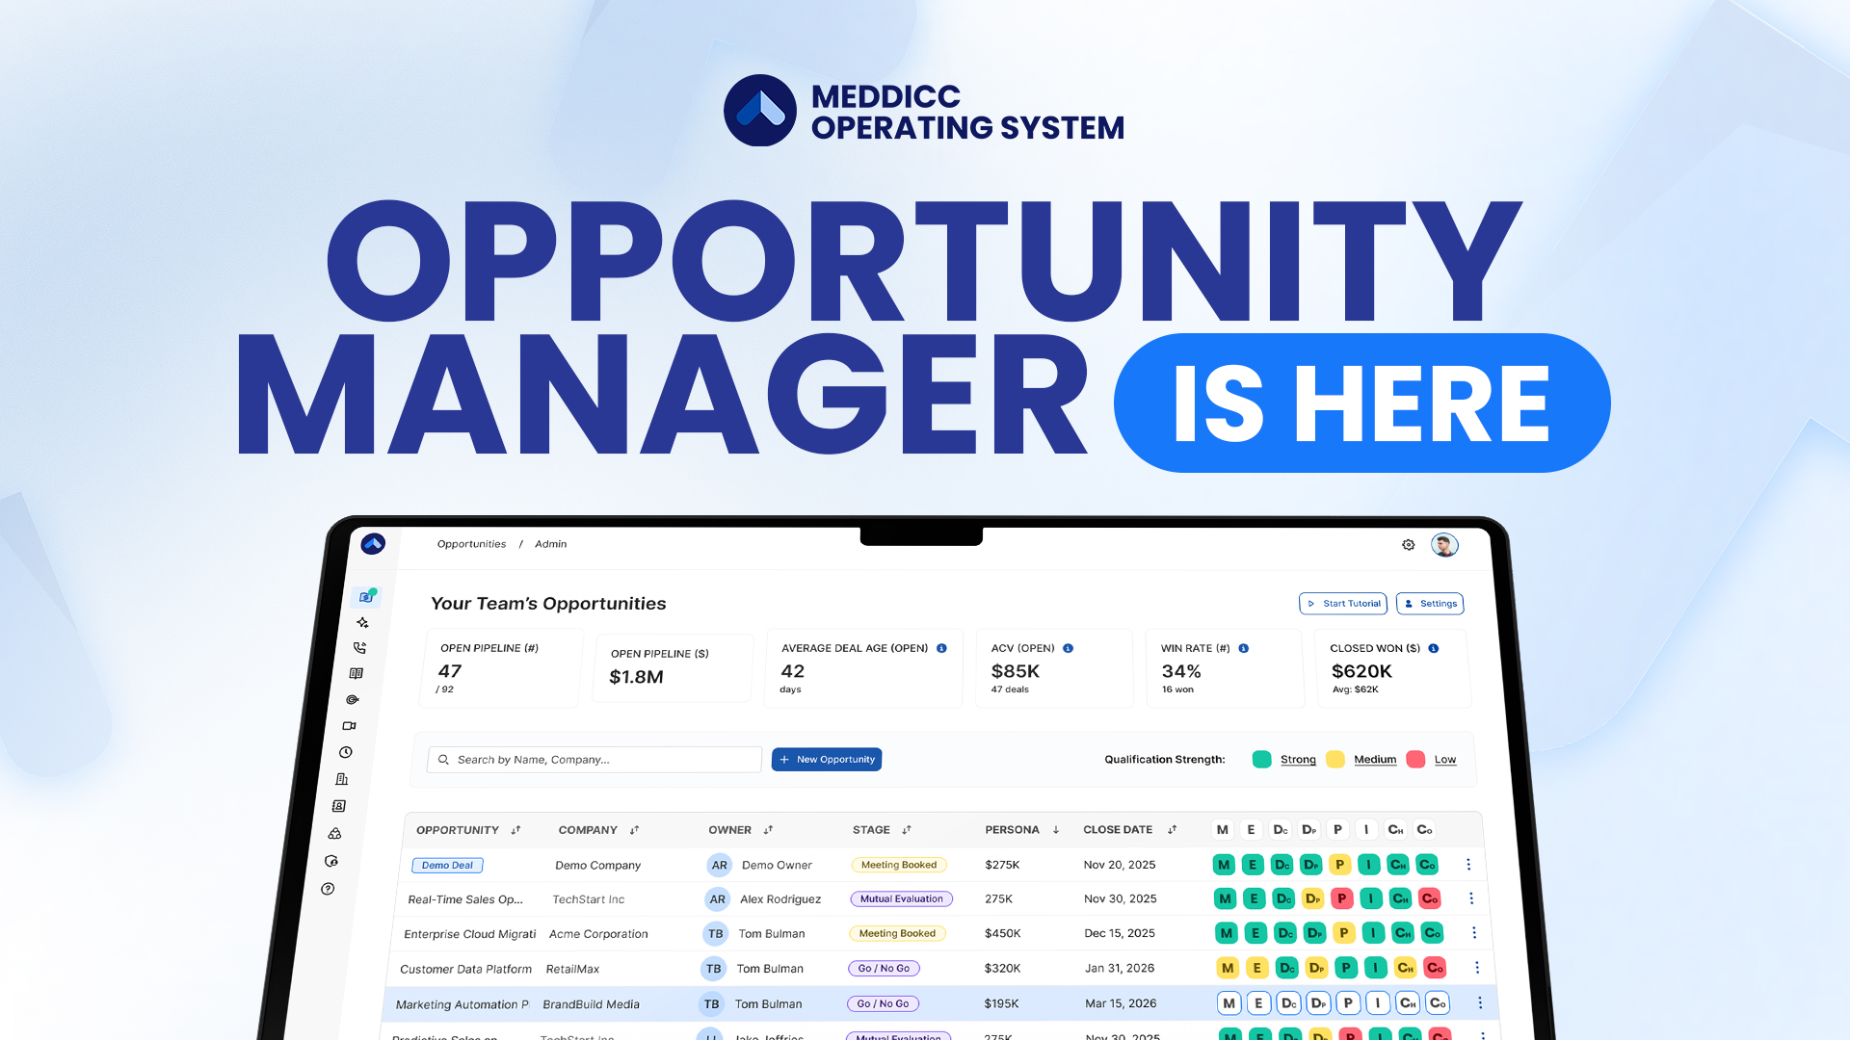
Task: Open the user profile avatar
Action: [x=1444, y=545]
